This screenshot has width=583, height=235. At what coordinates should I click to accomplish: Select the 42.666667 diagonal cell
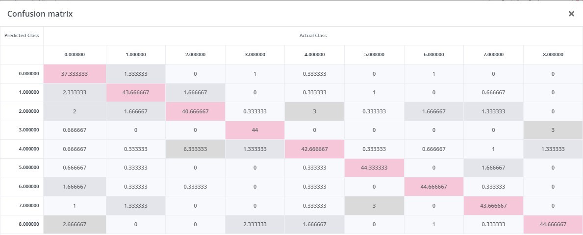(314, 149)
